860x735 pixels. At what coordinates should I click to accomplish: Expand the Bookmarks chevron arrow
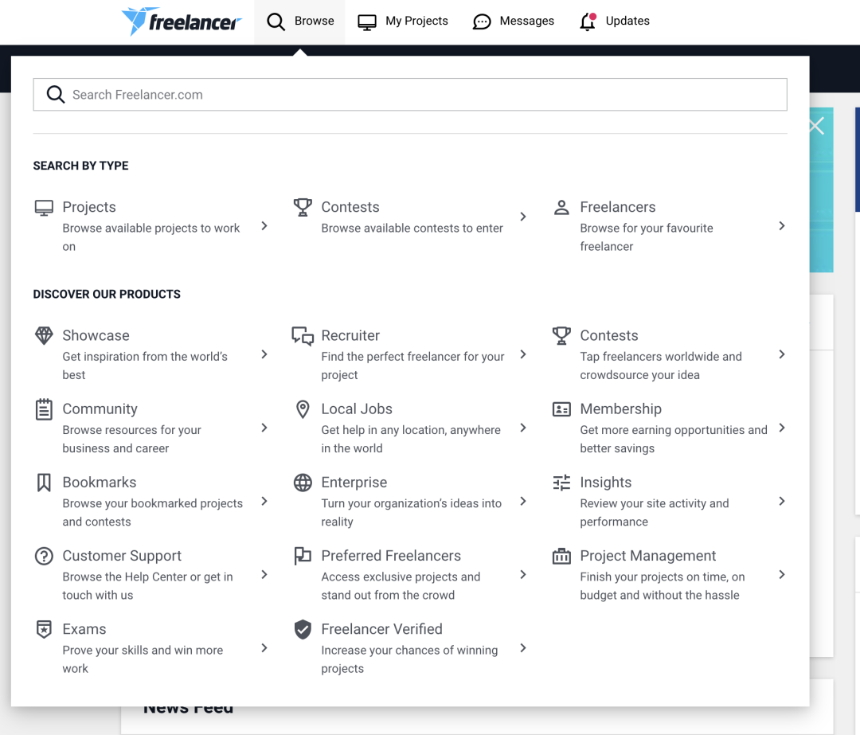pos(264,502)
